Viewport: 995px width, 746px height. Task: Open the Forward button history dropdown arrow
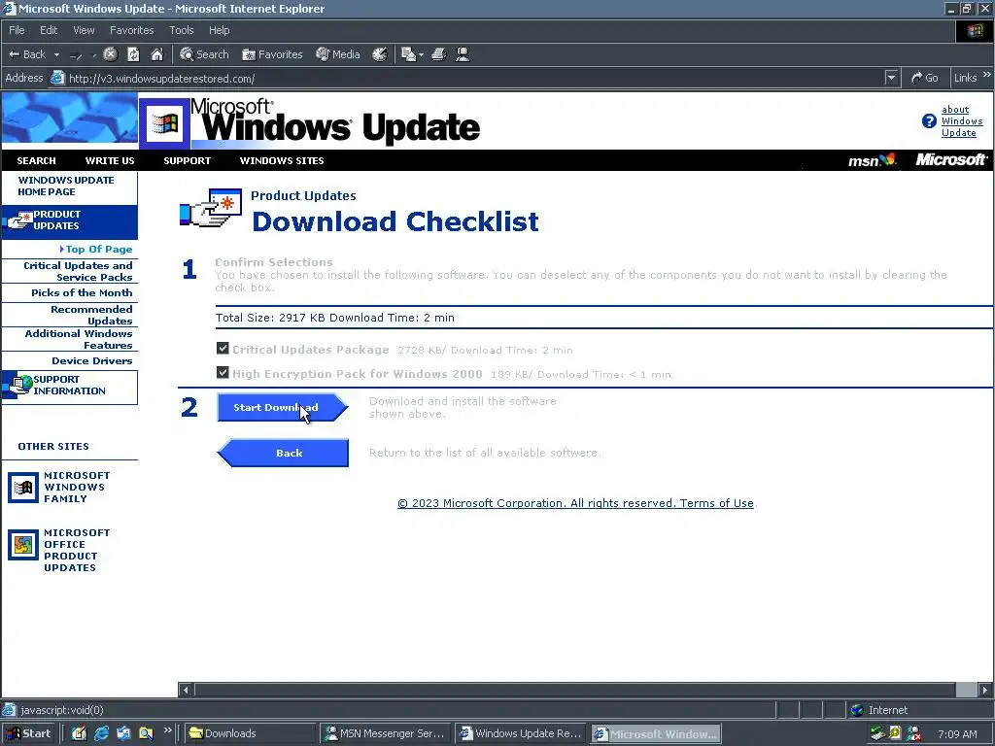pos(94,55)
